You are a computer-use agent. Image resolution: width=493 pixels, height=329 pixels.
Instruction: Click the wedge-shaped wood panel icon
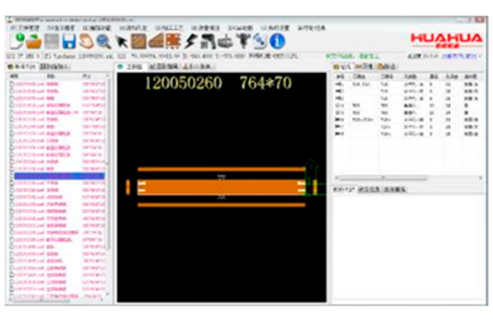[155, 41]
